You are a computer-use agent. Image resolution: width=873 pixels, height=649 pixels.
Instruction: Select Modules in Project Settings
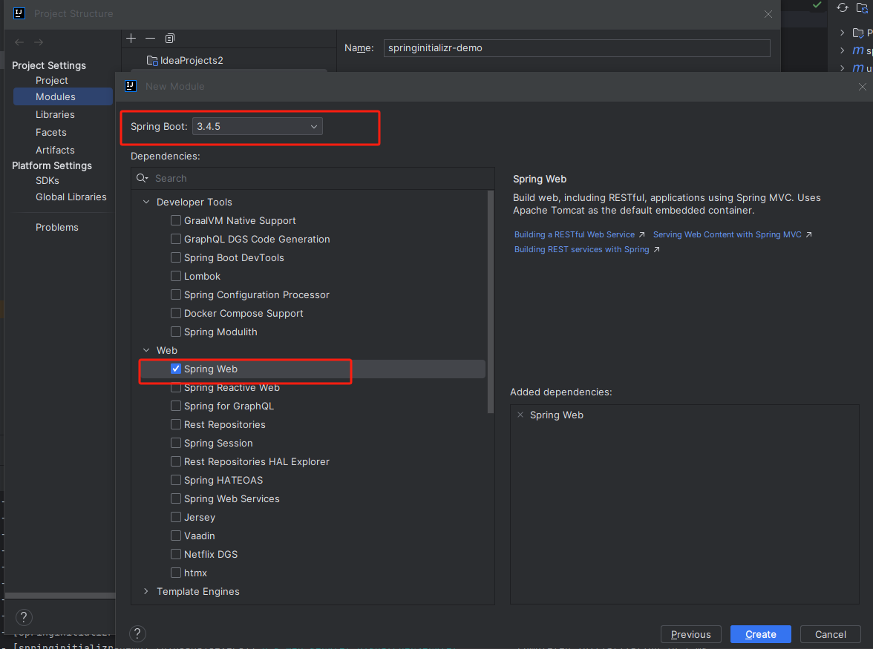[x=63, y=96]
